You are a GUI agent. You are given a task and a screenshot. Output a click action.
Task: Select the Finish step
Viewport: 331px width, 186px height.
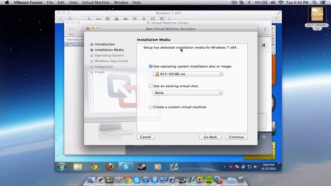99,72
